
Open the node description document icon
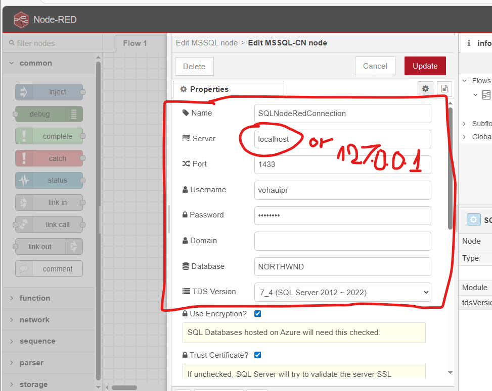[443, 89]
